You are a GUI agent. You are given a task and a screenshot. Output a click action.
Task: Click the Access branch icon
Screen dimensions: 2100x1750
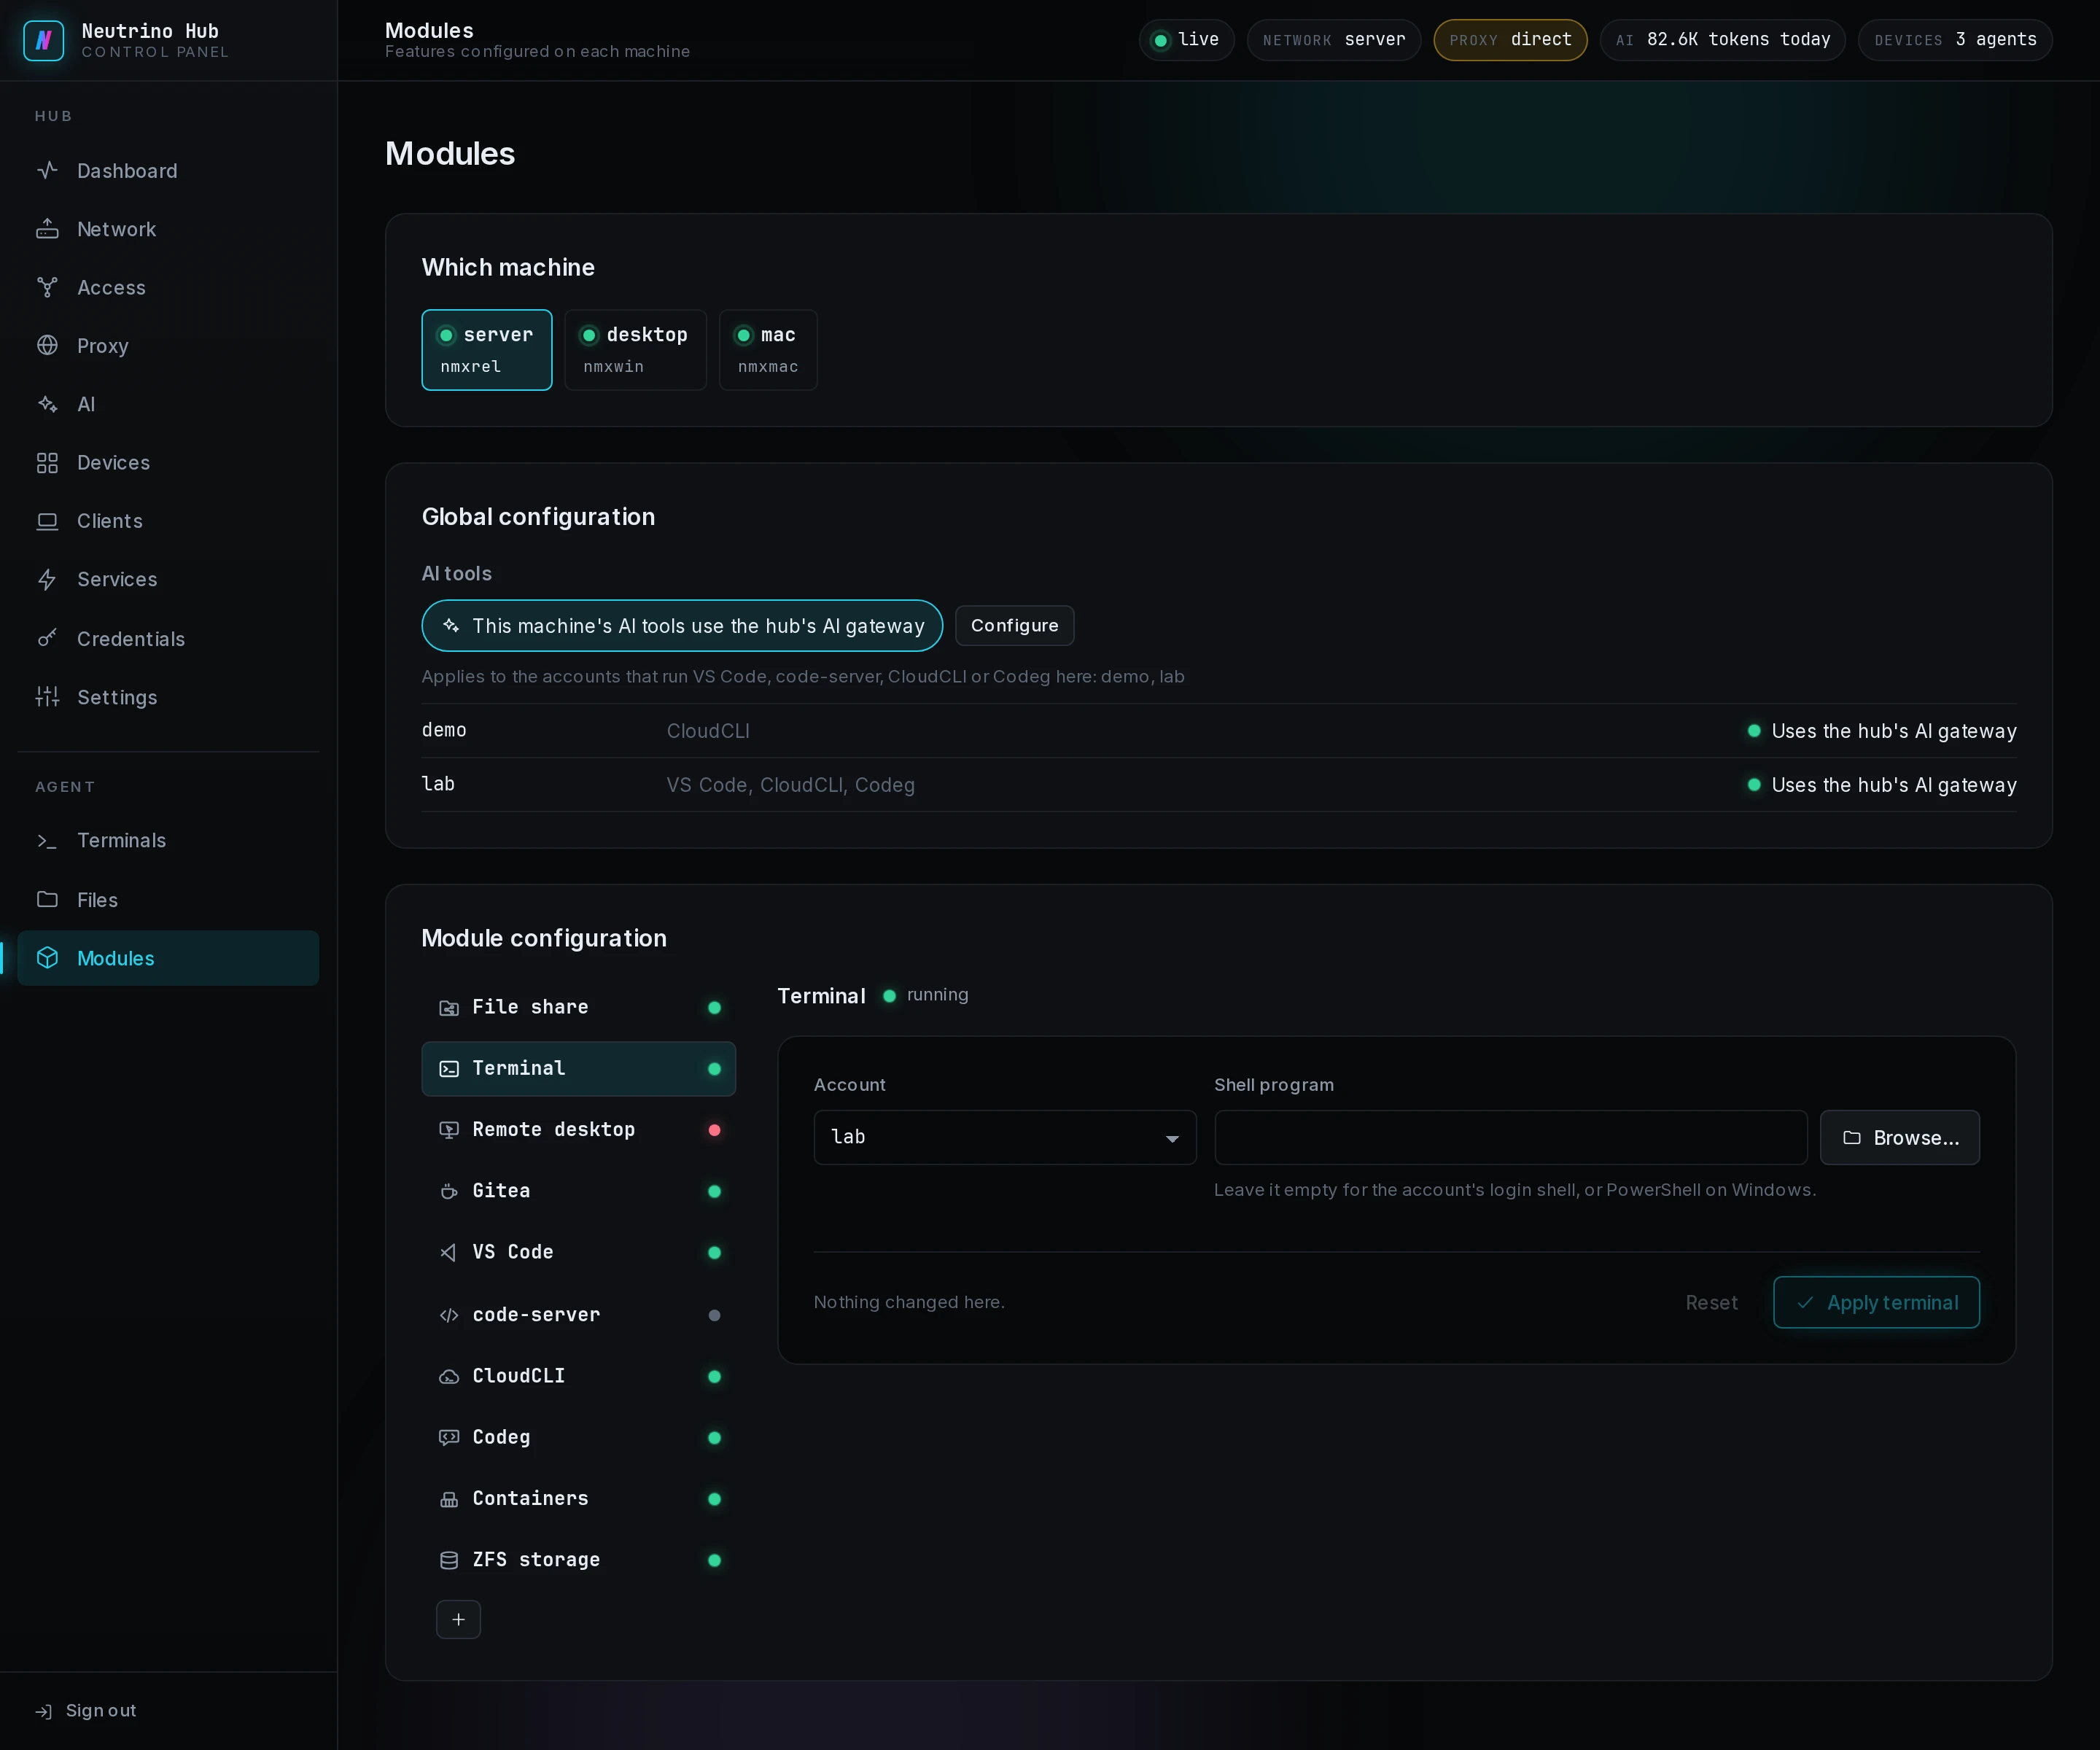click(x=47, y=287)
